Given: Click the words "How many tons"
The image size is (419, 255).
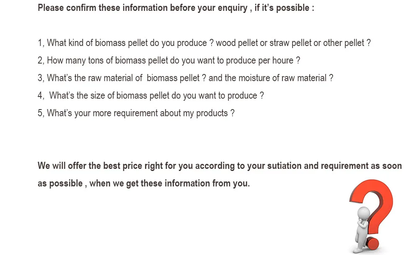Looking at the screenshot, I should coord(72,61).
